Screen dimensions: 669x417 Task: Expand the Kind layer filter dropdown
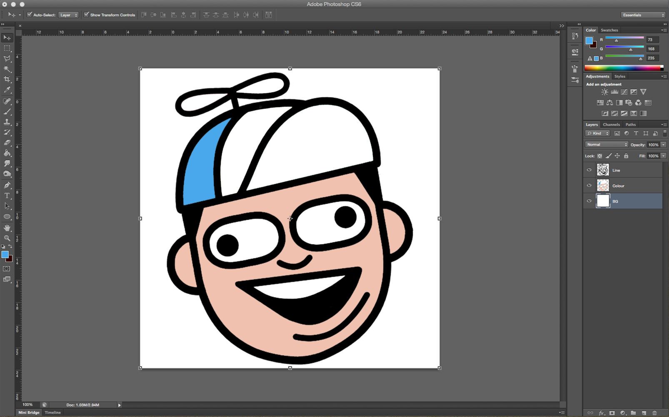click(x=598, y=133)
